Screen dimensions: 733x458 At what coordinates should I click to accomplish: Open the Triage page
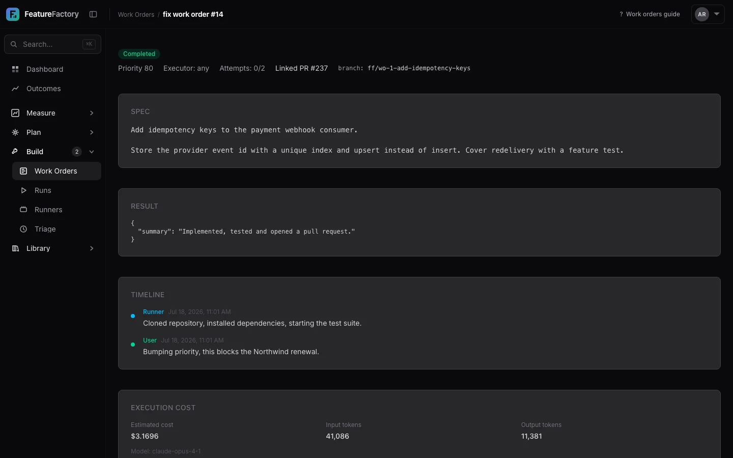57,229
